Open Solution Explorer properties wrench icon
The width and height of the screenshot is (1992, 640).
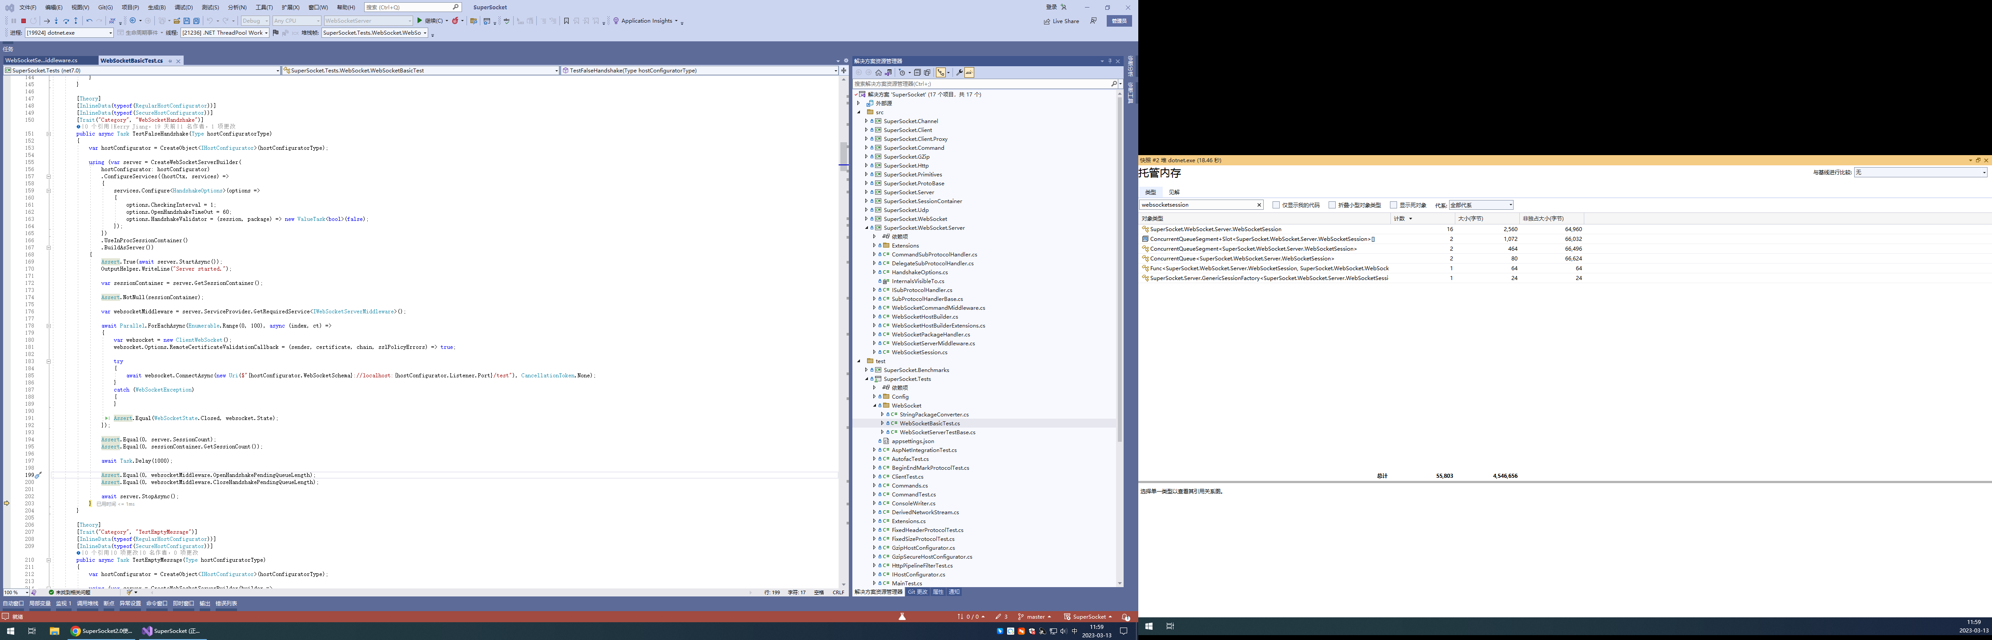960,72
